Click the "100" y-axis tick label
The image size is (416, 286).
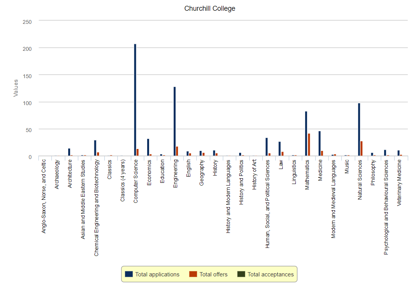tap(27, 103)
